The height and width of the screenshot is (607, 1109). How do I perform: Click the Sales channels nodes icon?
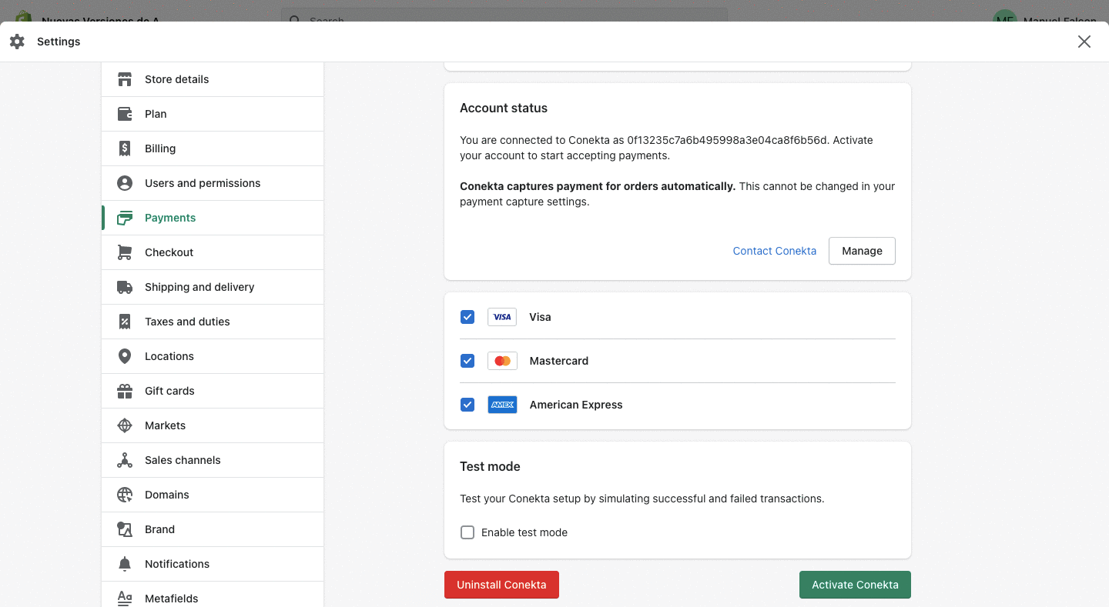[125, 460]
